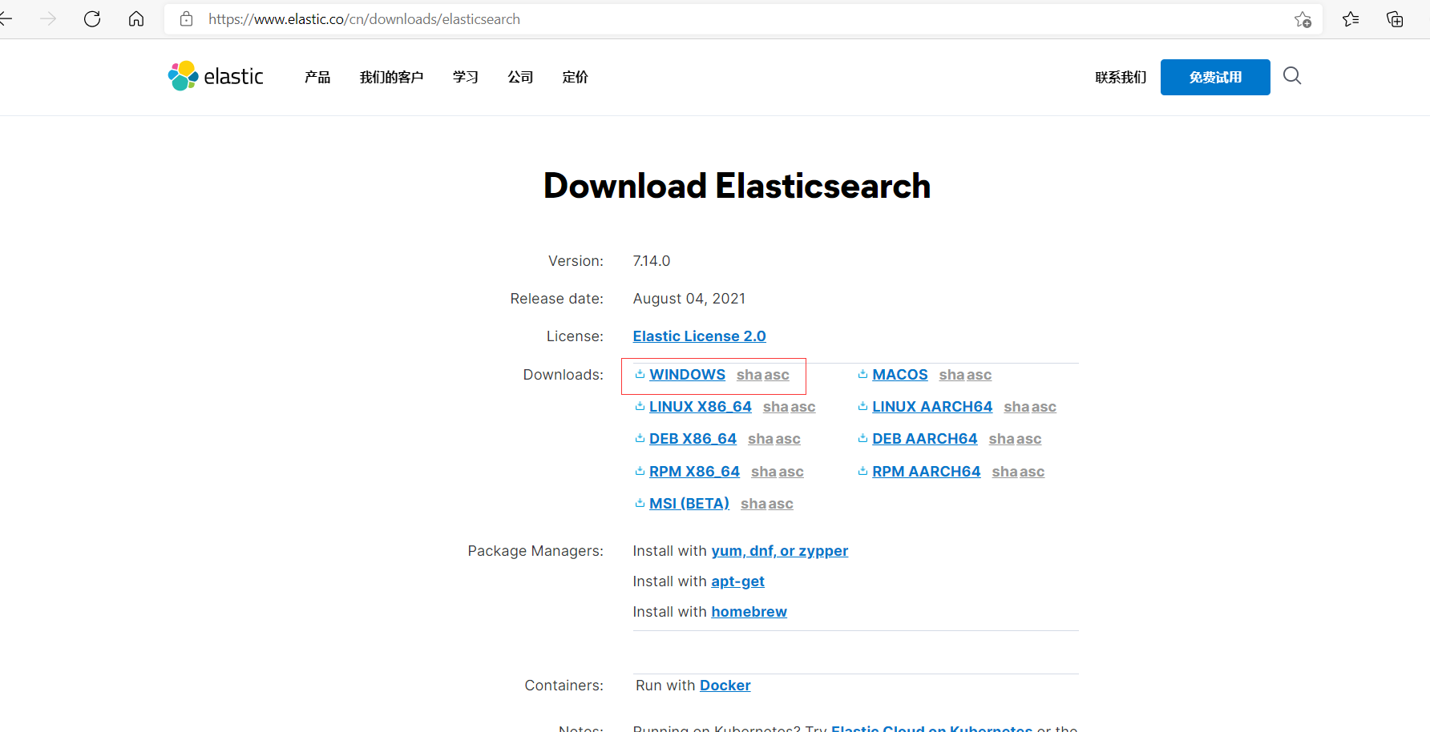The image size is (1430, 732).
Task: Open sha checksum for DEB X86_64
Action: [760, 439]
